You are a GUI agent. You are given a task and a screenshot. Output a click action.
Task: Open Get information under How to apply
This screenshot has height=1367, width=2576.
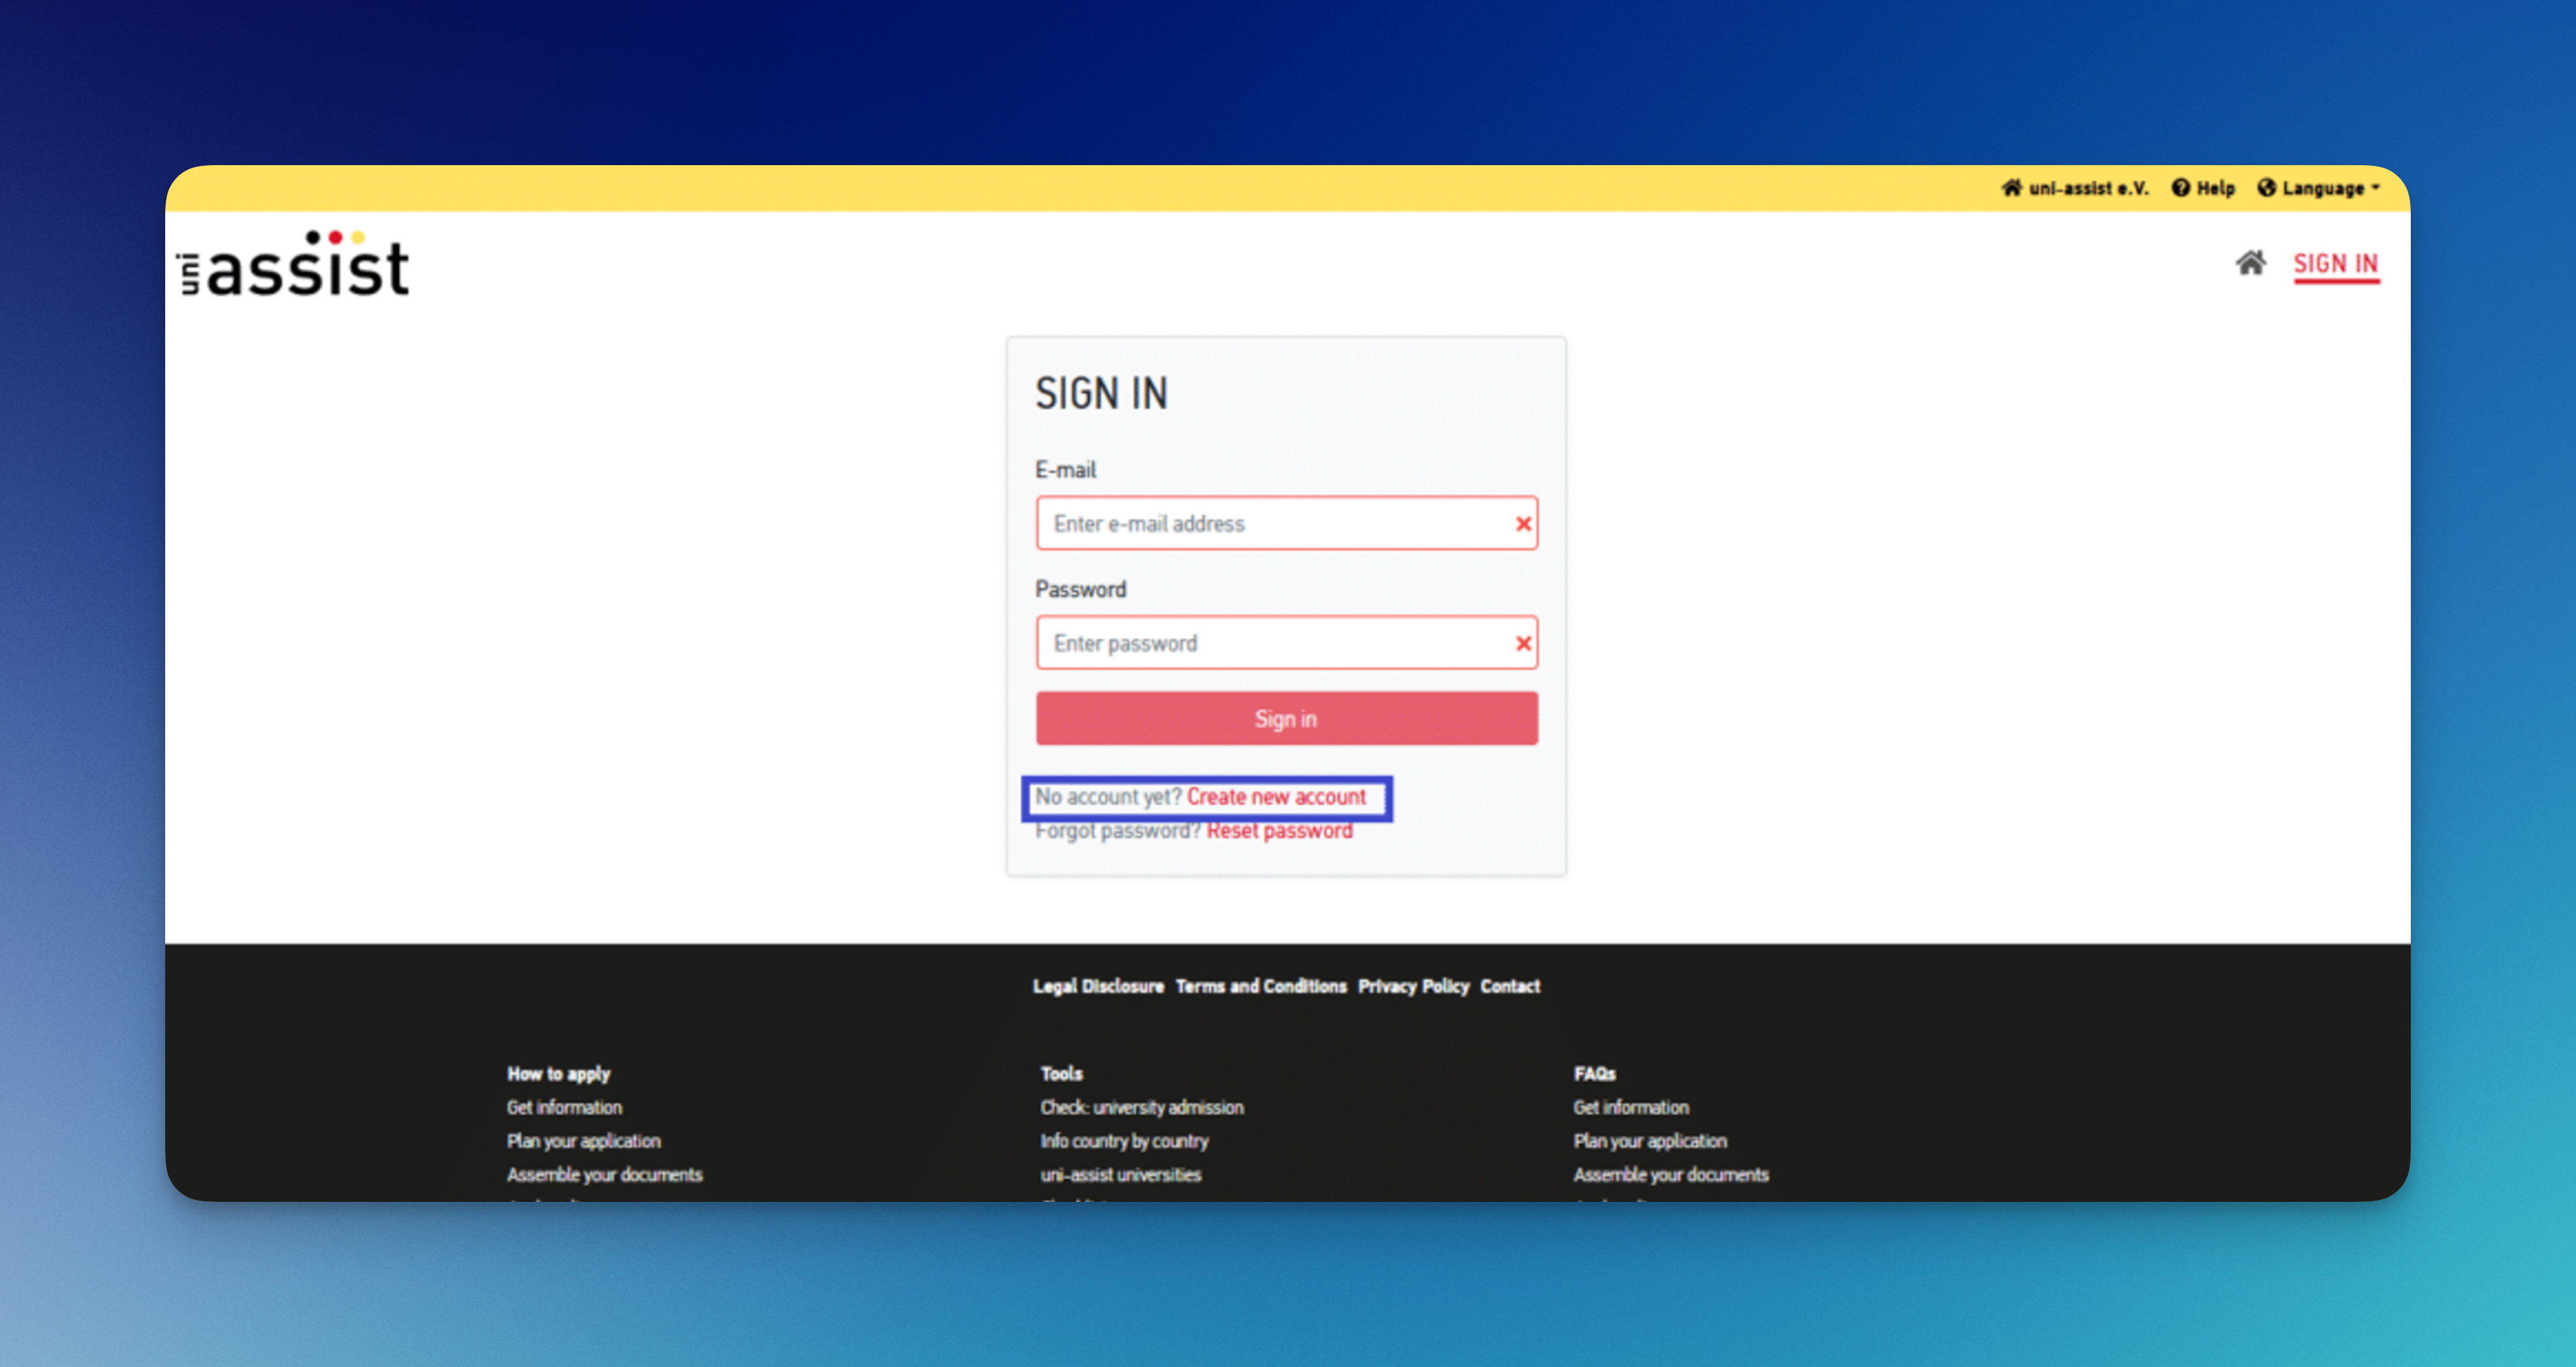pyautogui.click(x=564, y=1107)
